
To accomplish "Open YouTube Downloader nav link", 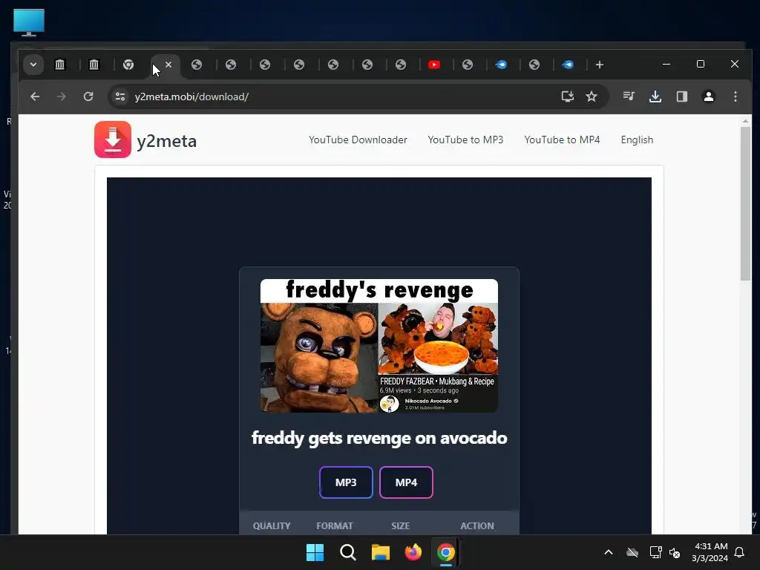I will point(358,140).
